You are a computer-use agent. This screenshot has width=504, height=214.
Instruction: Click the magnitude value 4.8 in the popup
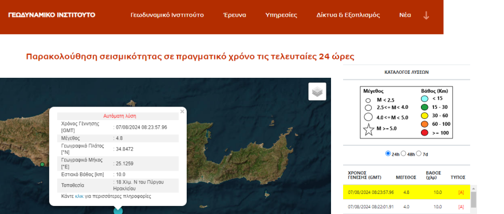click(119, 138)
